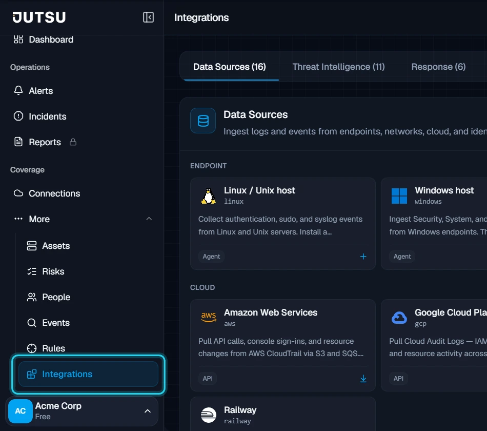
Task: Open the Linux / Unix host card title
Action: click(x=259, y=190)
